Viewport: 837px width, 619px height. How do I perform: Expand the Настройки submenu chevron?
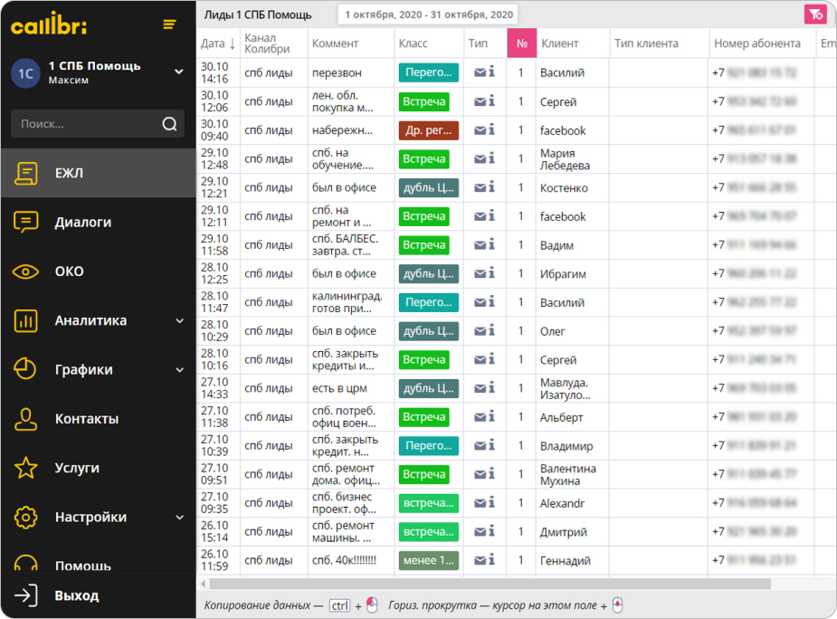179,518
